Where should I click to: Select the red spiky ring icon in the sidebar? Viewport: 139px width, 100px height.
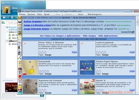click(x=20, y=79)
